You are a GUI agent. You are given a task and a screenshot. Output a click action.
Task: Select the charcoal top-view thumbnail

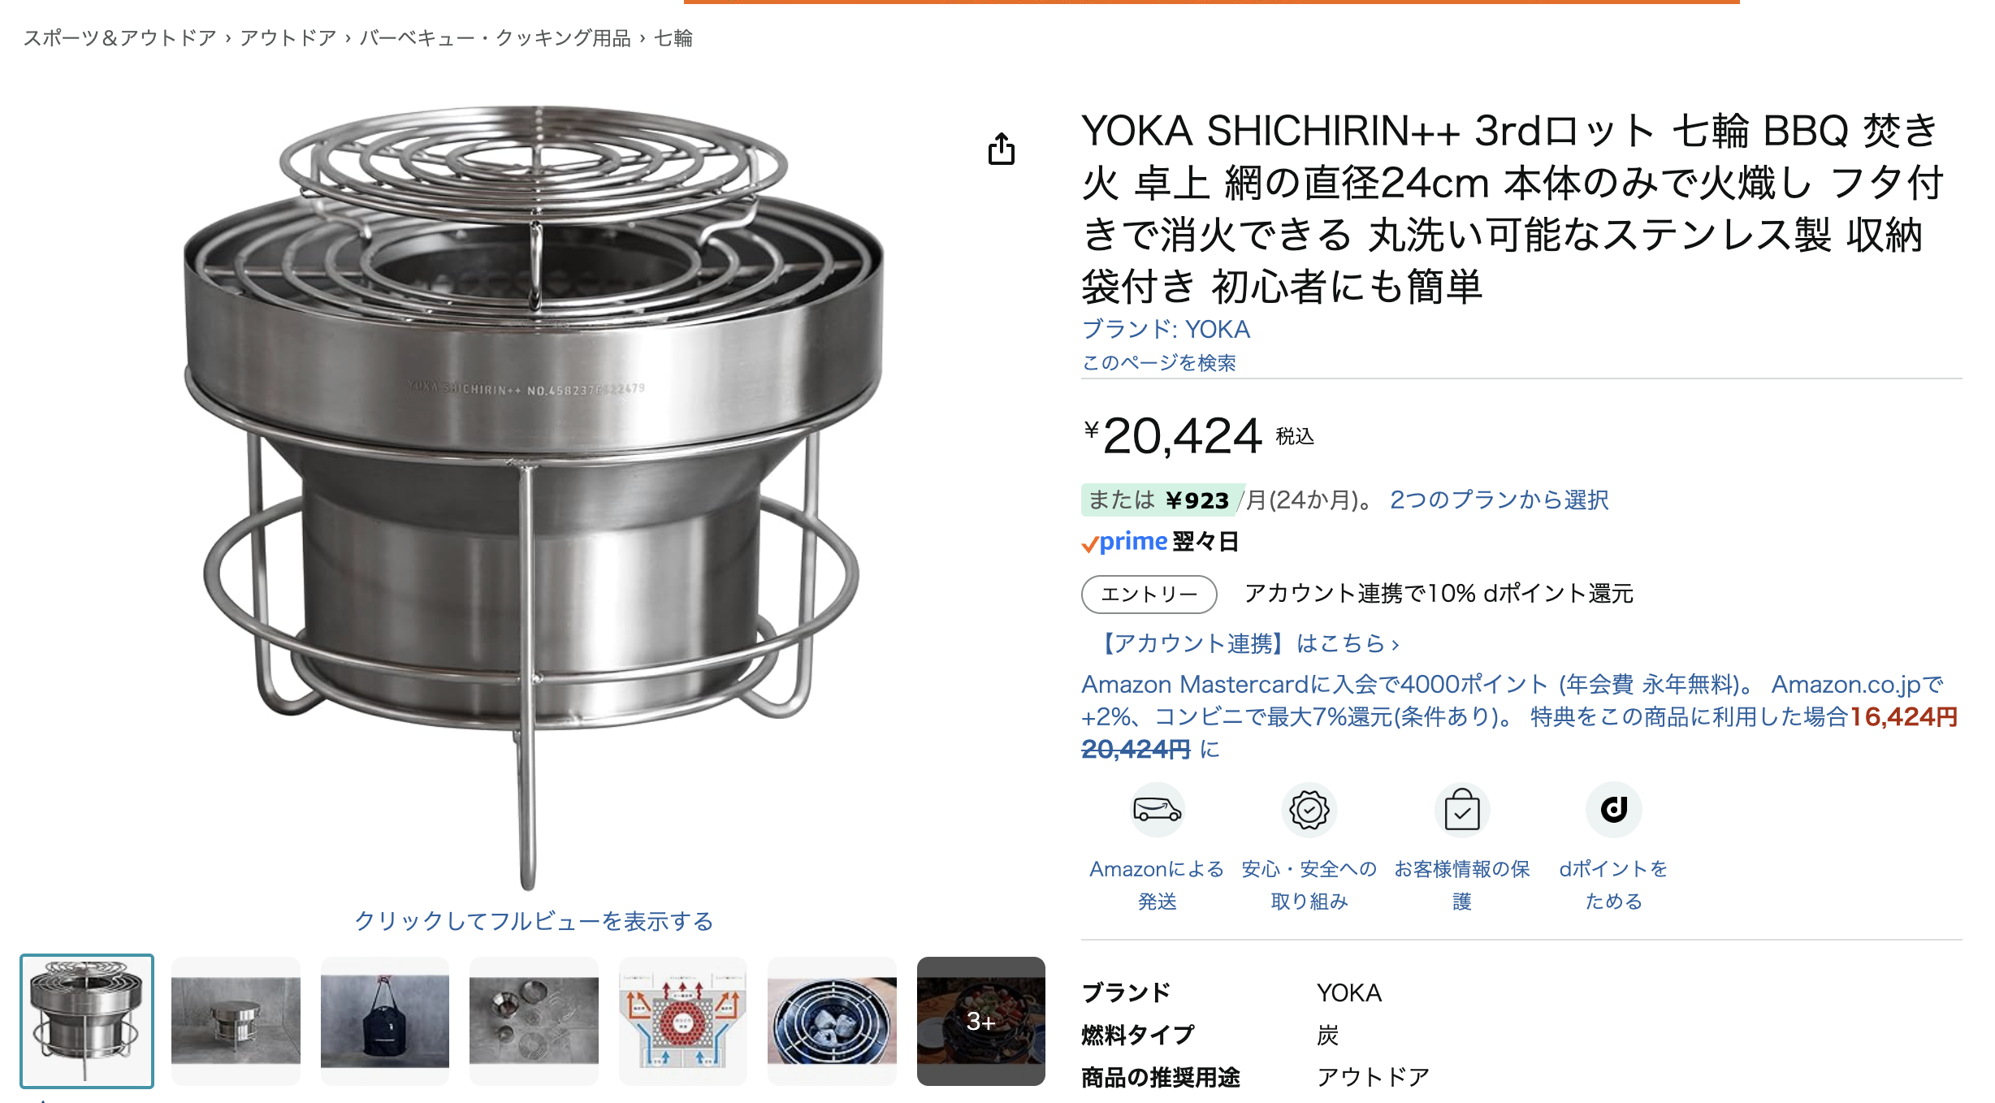(832, 1021)
